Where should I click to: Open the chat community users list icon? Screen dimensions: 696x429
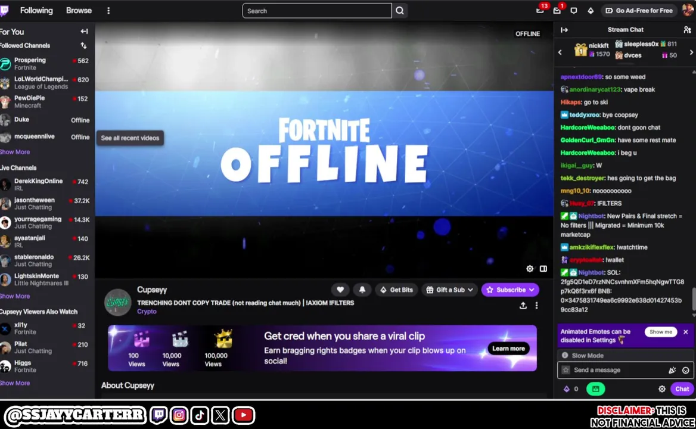pyautogui.click(x=687, y=30)
